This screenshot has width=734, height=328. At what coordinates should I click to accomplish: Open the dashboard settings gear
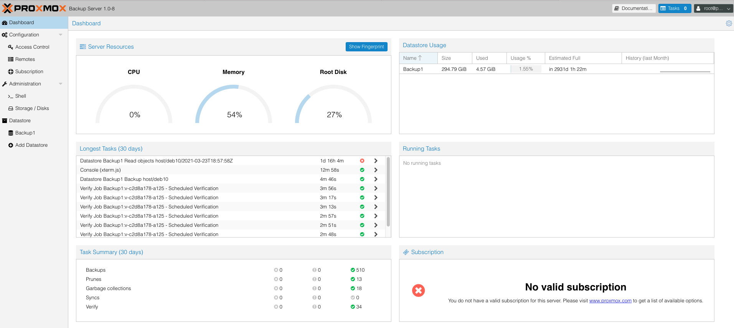(x=729, y=23)
